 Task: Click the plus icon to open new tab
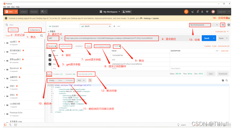click(114, 26)
